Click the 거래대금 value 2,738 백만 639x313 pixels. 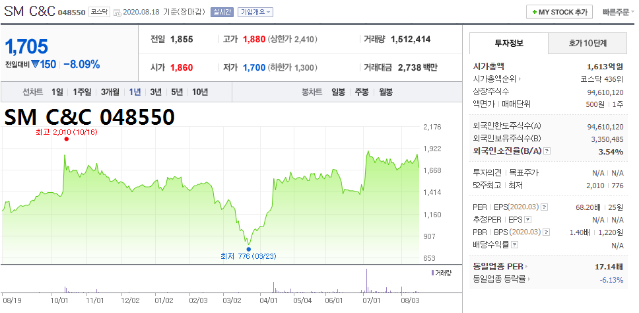pyautogui.click(x=417, y=67)
